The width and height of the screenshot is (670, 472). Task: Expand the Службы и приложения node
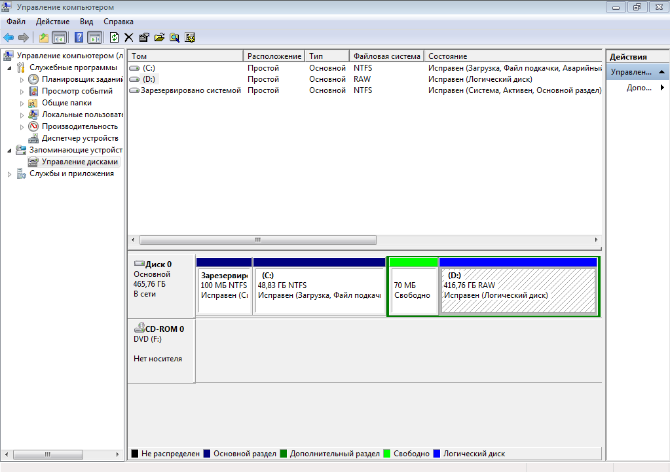click(9, 174)
